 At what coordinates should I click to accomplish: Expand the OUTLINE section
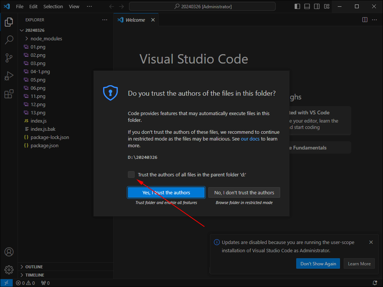(x=65, y=267)
